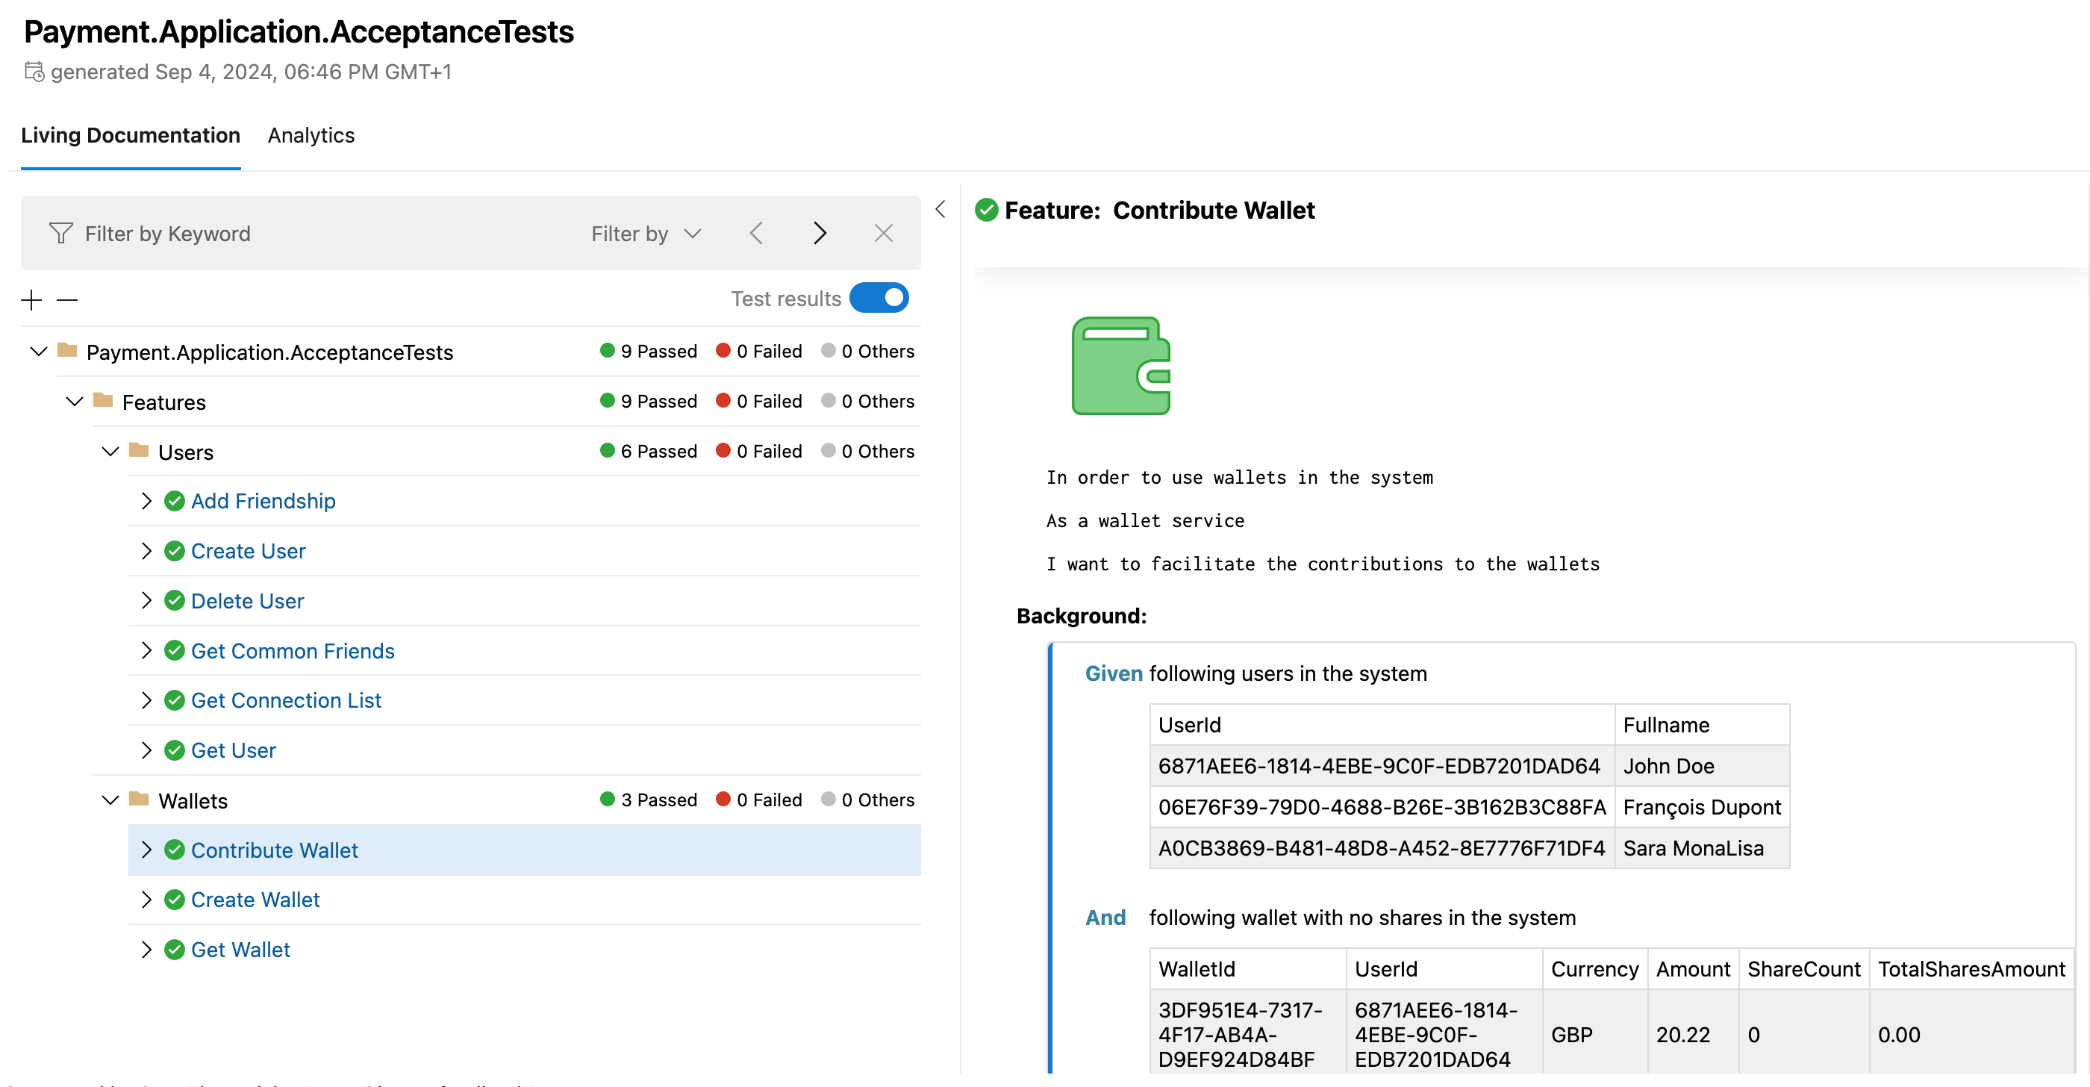Go to next filter match arrow
Viewport: 2090px width, 1087px height.
(820, 234)
